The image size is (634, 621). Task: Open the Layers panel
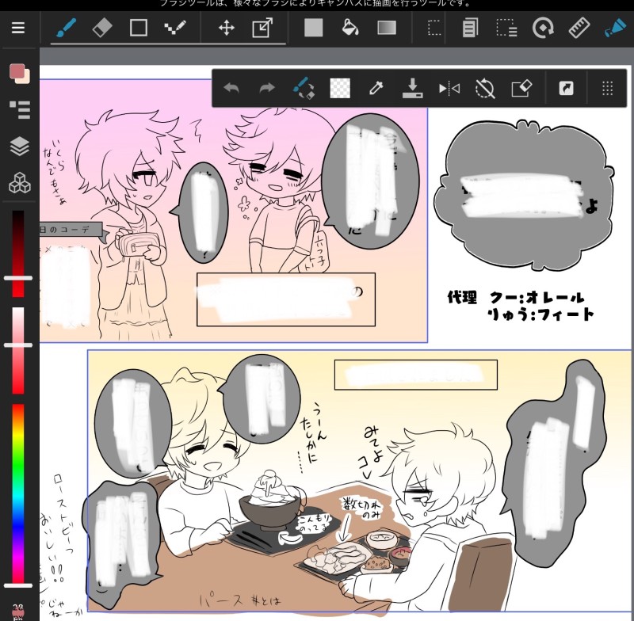click(19, 147)
